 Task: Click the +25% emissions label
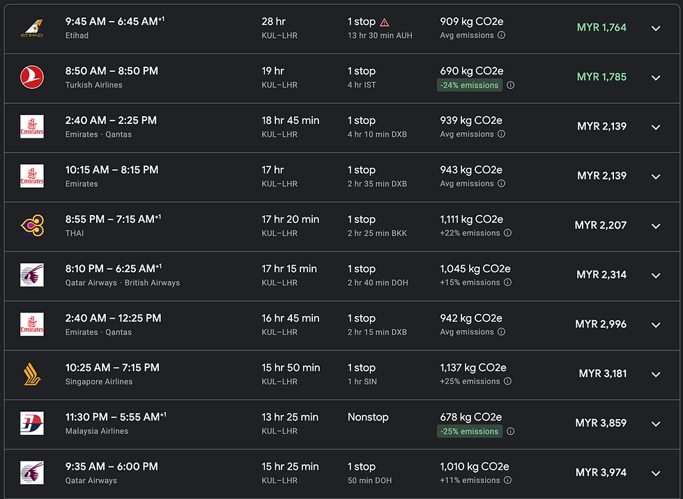point(470,381)
